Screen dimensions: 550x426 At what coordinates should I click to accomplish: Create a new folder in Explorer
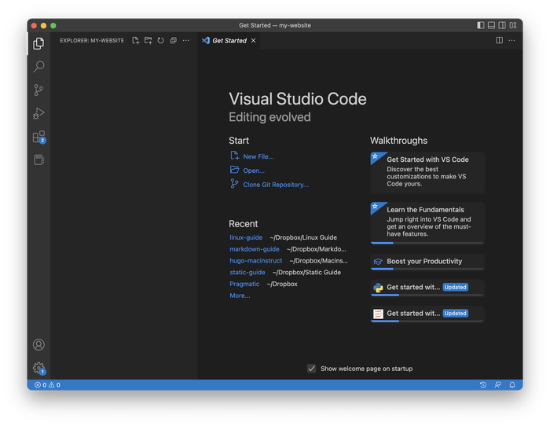pyautogui.click(x=148, y=40)
